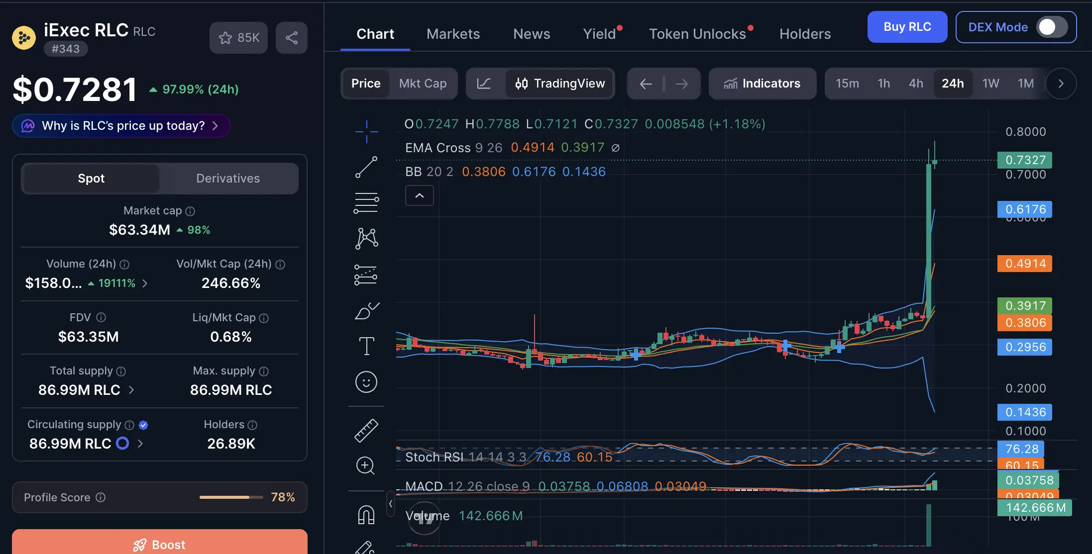Open the emoji icons tool
Image resolution: width=1092 pixels, height=554 pixels.
[x=366, y=382]
